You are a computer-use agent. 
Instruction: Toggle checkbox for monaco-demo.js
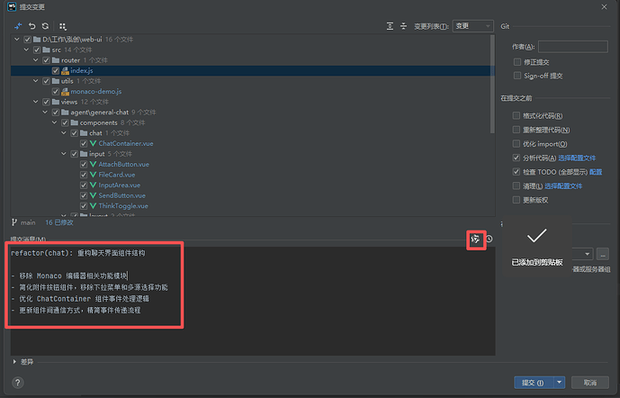tap(56, 91)
